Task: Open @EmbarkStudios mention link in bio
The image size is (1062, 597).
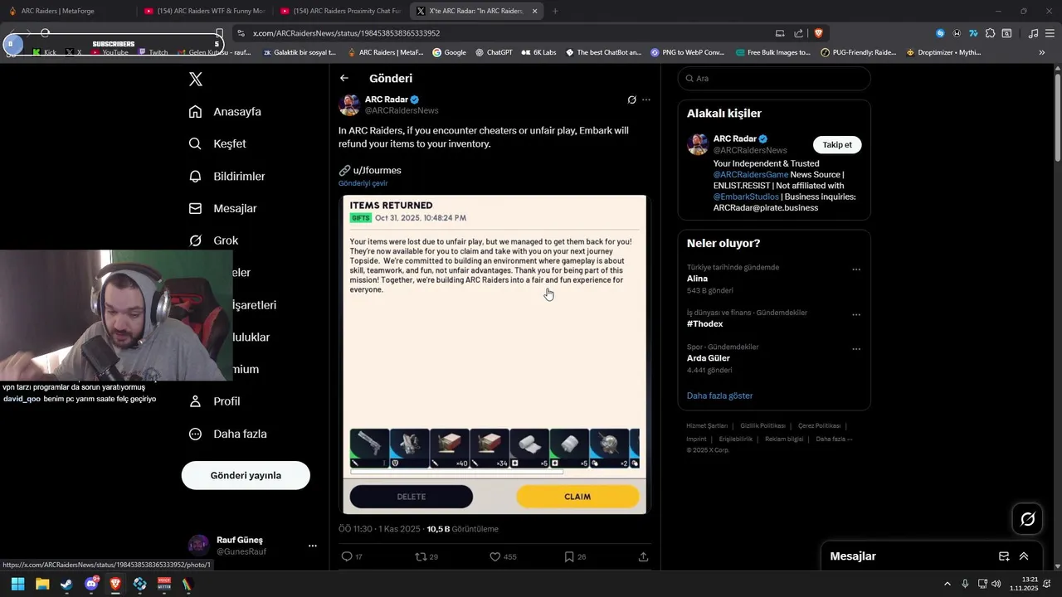Action: 746,197
